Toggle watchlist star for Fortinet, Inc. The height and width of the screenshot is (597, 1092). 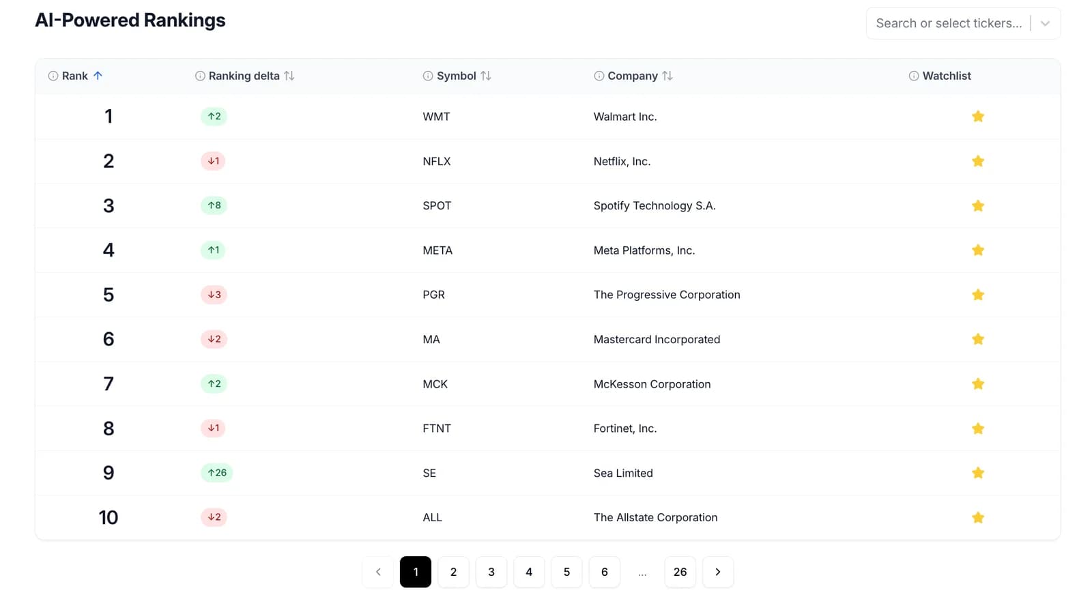(x=977, y=428)
